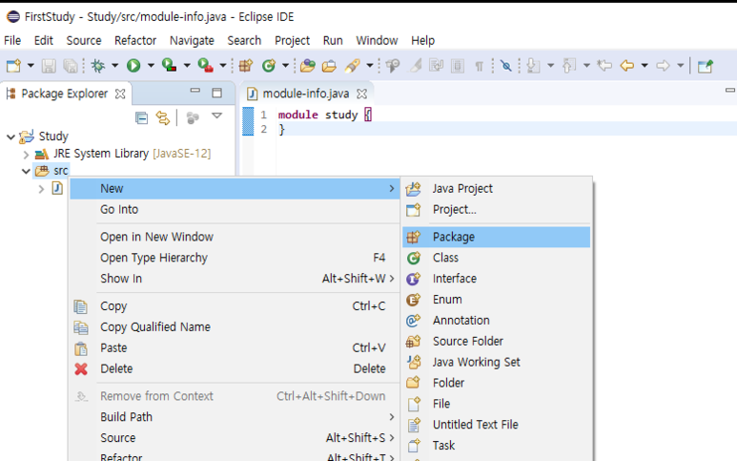Collapse the src folder node
The height and width of the screenshot is (461, 737).
click(x=26, y=171)
